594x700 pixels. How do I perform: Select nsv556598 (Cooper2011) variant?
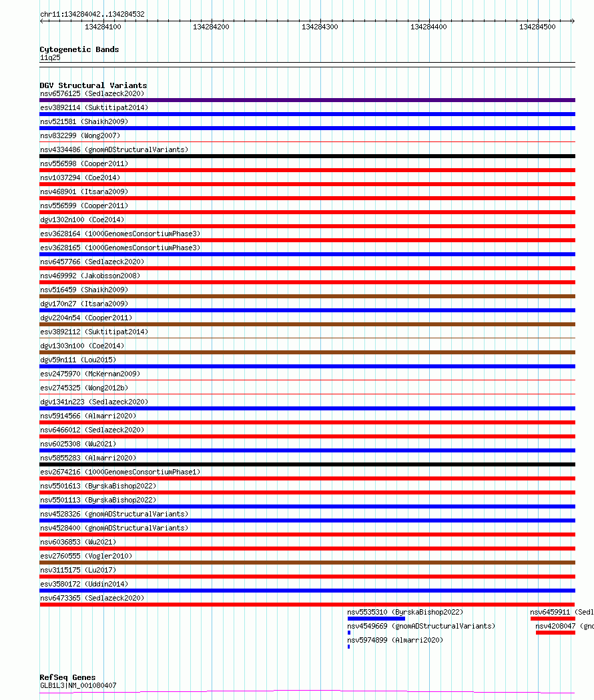pyautogui.click(x=84, y=164)
